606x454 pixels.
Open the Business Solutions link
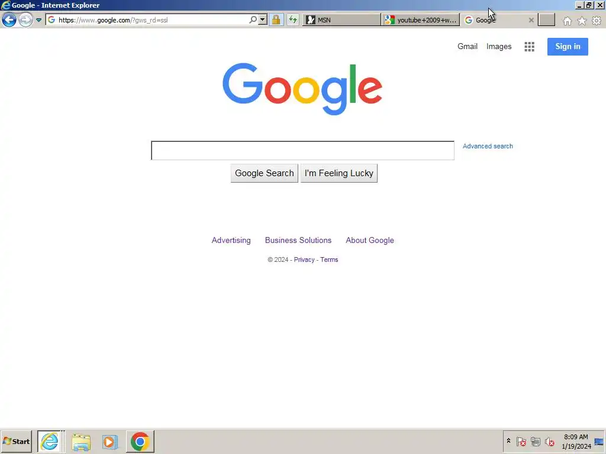pyautogui.click(x=298, y=240)
